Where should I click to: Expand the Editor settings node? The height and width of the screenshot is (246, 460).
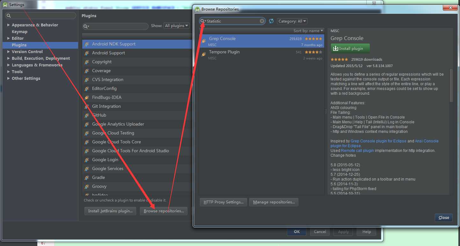click(x=8, y=38)
